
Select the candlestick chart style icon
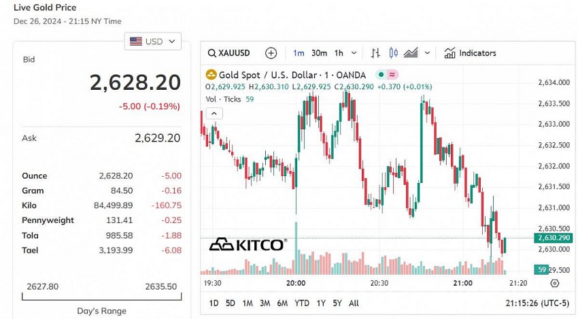pyautogui.click(x=393, y=53)
